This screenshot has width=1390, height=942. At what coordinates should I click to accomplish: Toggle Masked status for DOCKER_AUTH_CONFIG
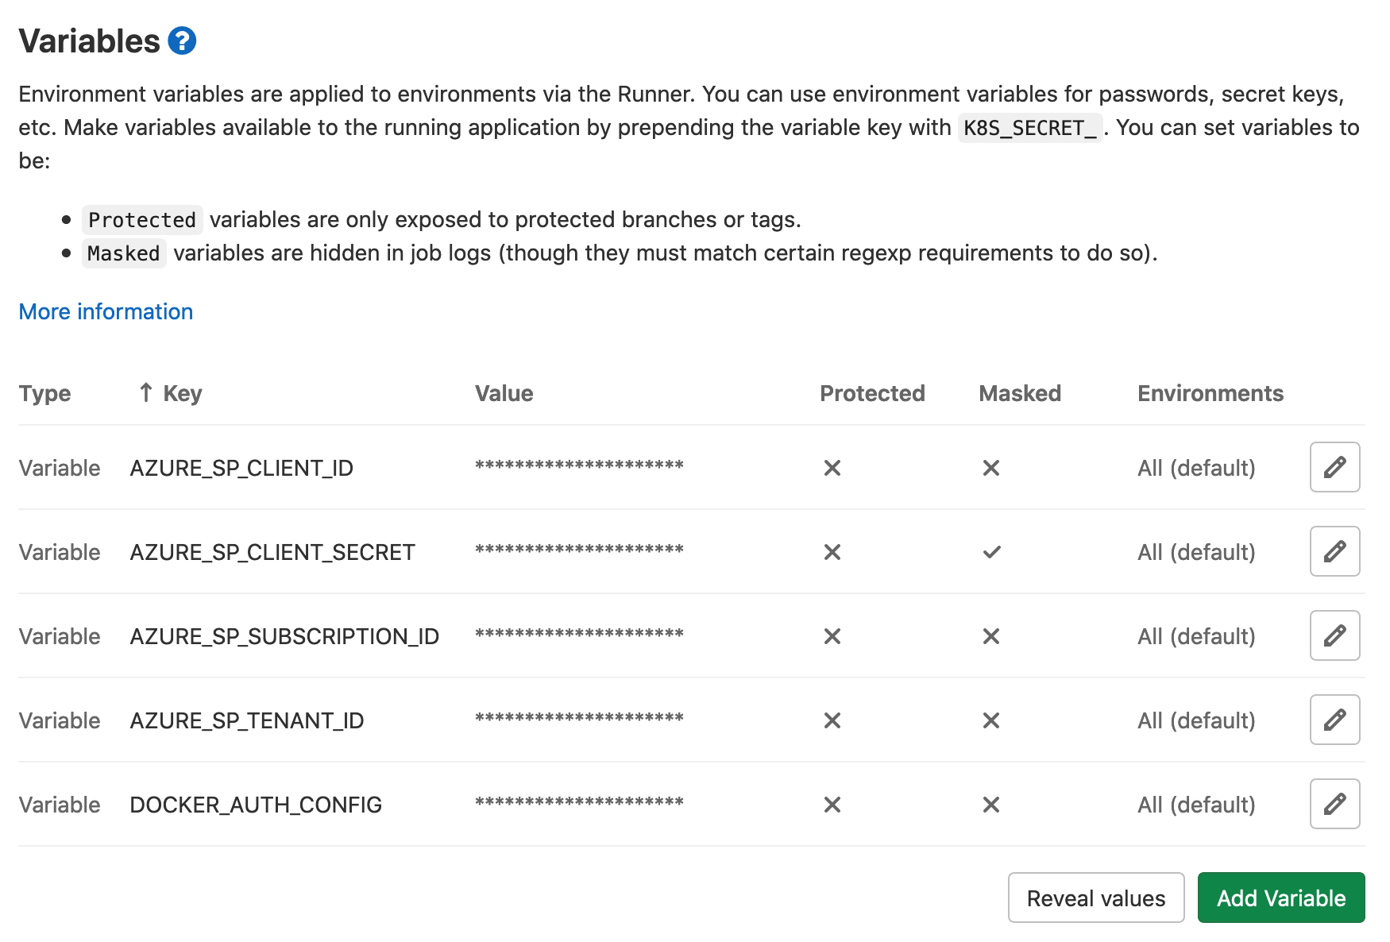coord(990,804)
